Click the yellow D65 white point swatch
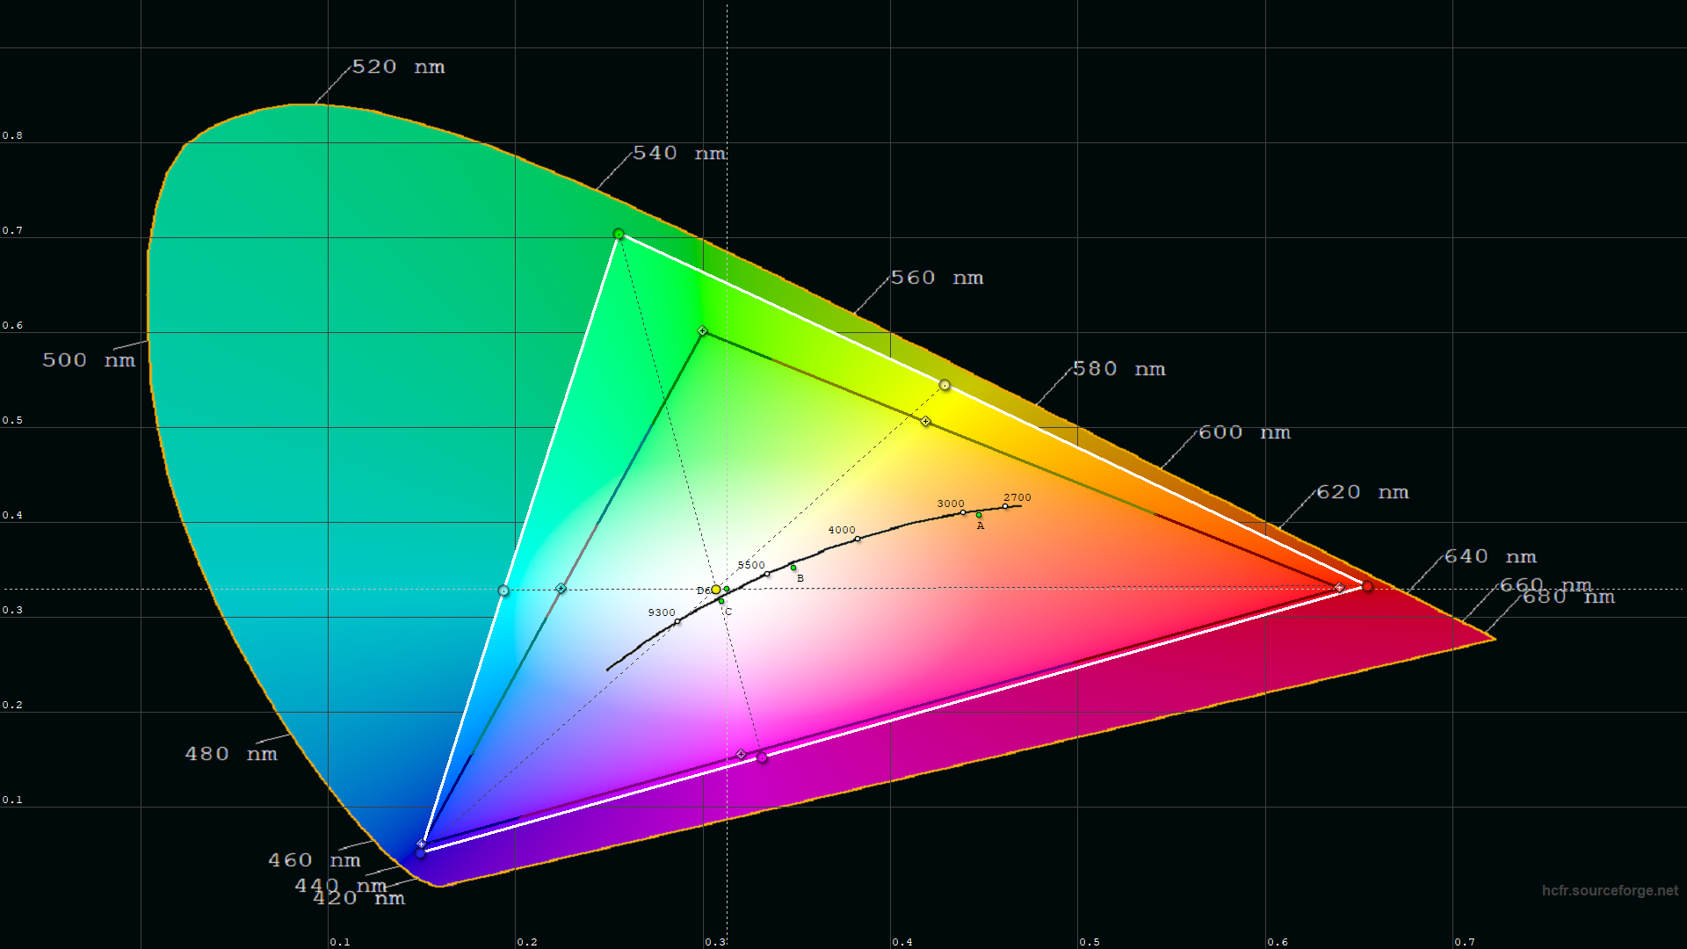 (x=716, y=587)
